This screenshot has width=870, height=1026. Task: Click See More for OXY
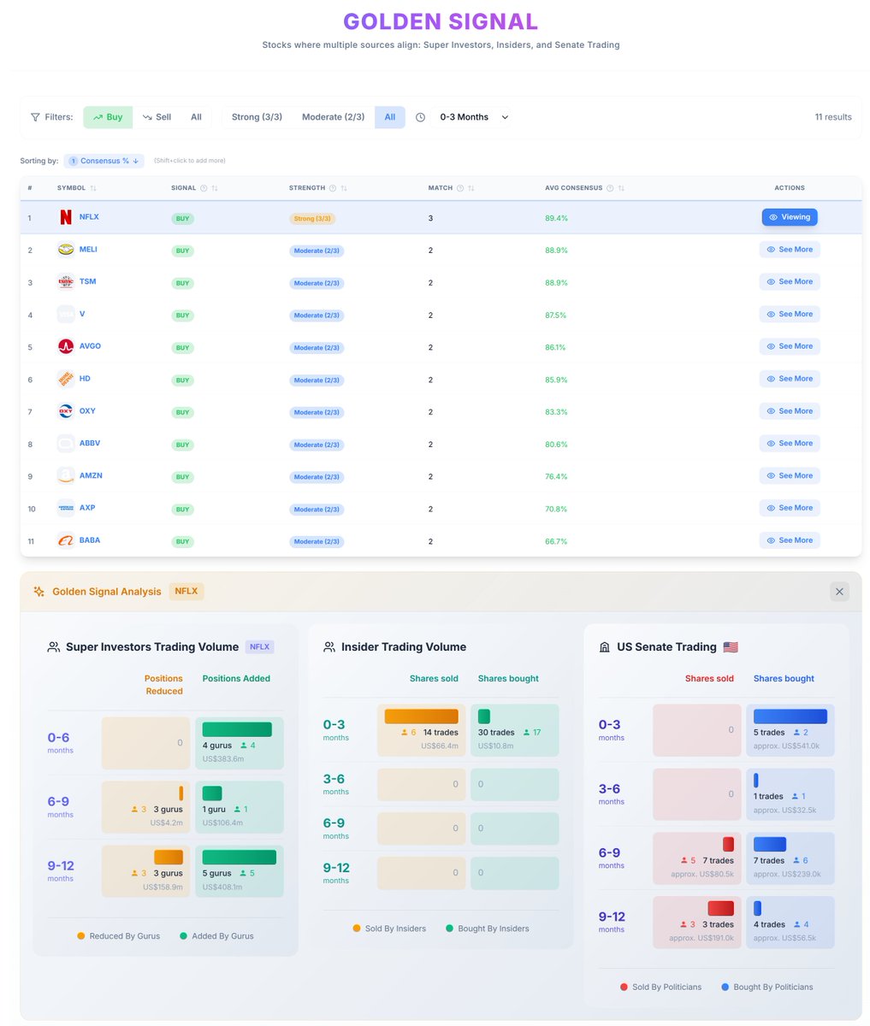click(x=790, y=411)
